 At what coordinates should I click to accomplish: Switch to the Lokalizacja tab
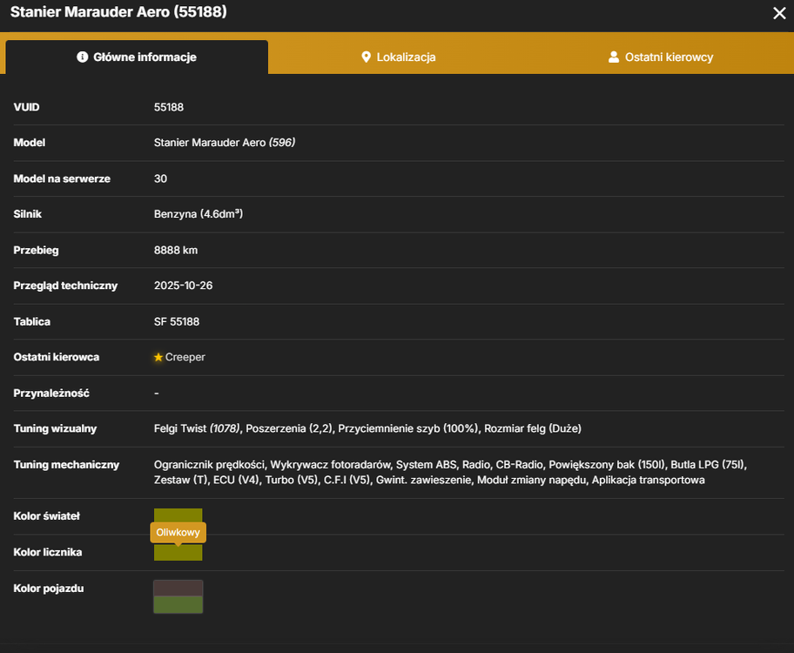pos(399,57)
